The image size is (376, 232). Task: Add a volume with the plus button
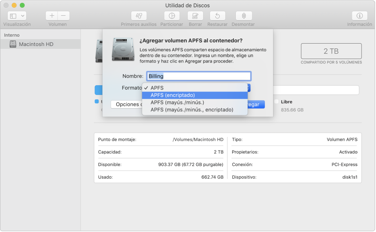pos(52,16)
